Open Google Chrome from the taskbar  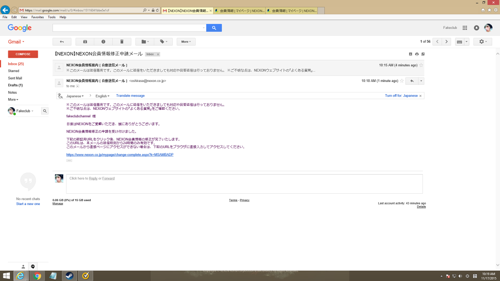point(37,276)
